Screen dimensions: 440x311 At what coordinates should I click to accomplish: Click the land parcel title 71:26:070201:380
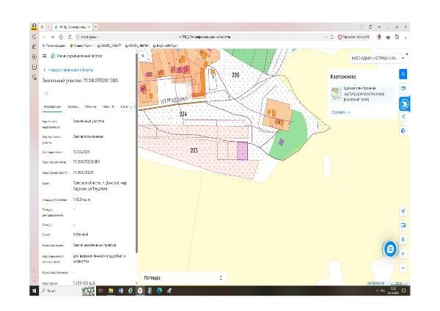point(80,81)
